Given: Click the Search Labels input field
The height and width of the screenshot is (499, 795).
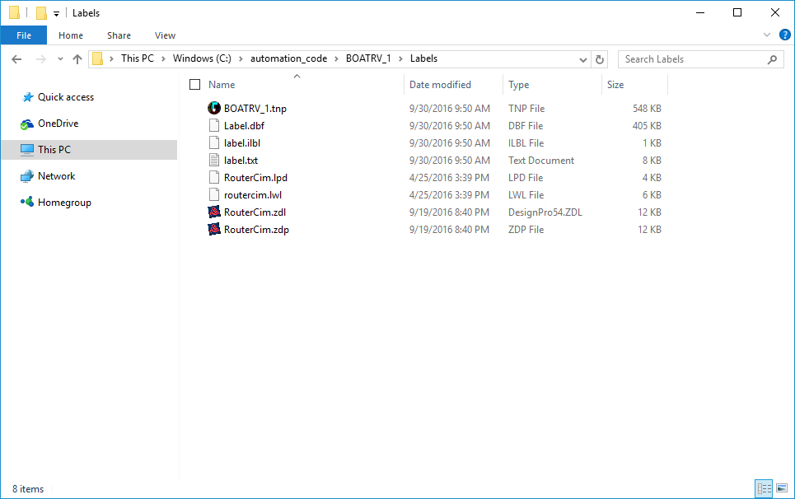Looking at the screenshot, I should (692, 59).
